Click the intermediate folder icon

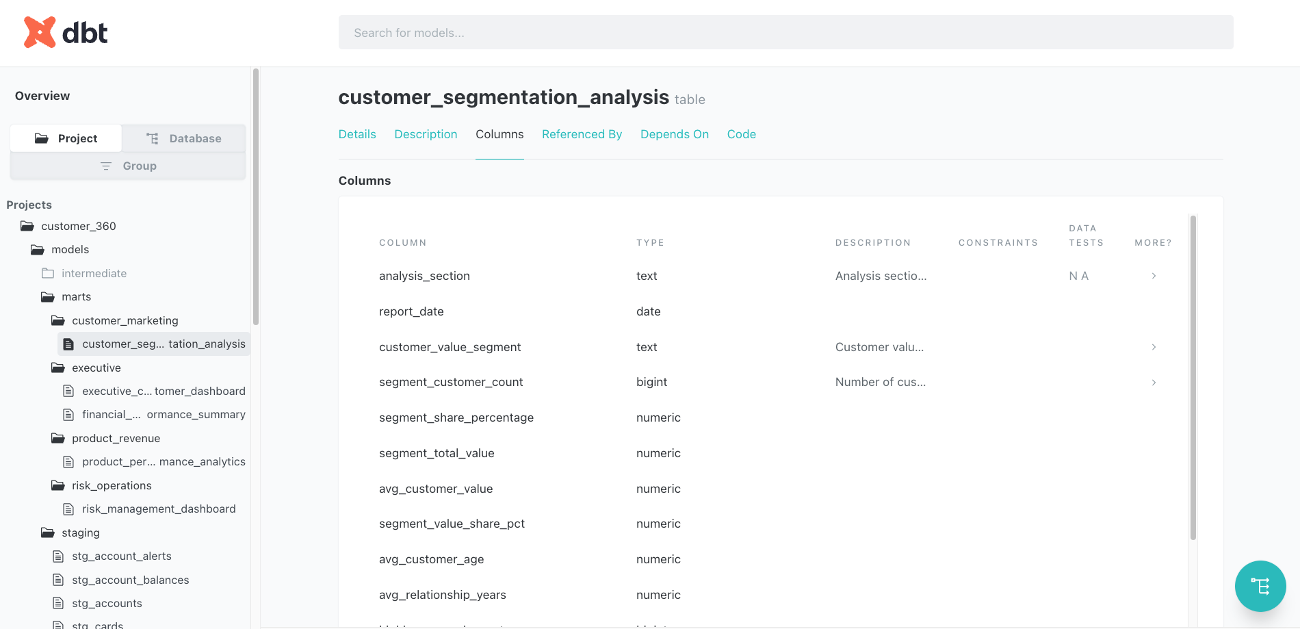(x=48, y=273)
